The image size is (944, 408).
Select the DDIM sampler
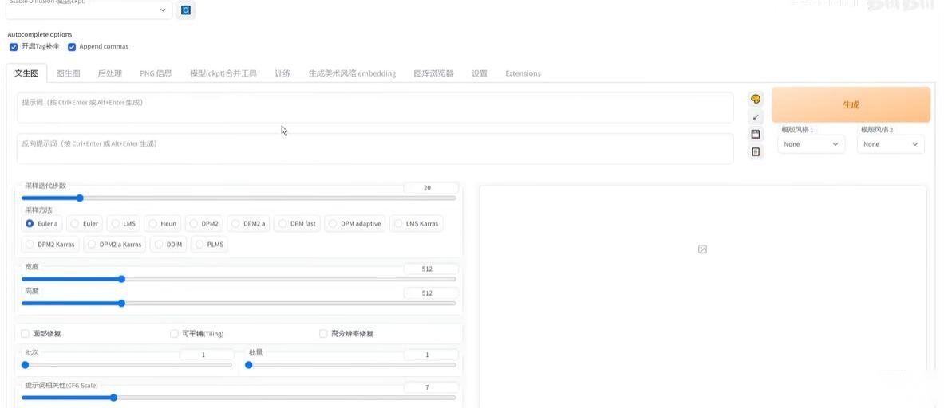pos(168,245)
